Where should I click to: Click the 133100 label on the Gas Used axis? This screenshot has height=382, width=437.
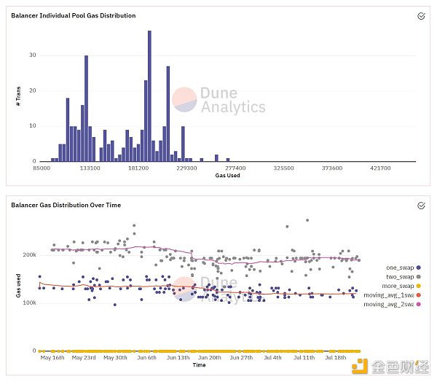tap(90, 168)
